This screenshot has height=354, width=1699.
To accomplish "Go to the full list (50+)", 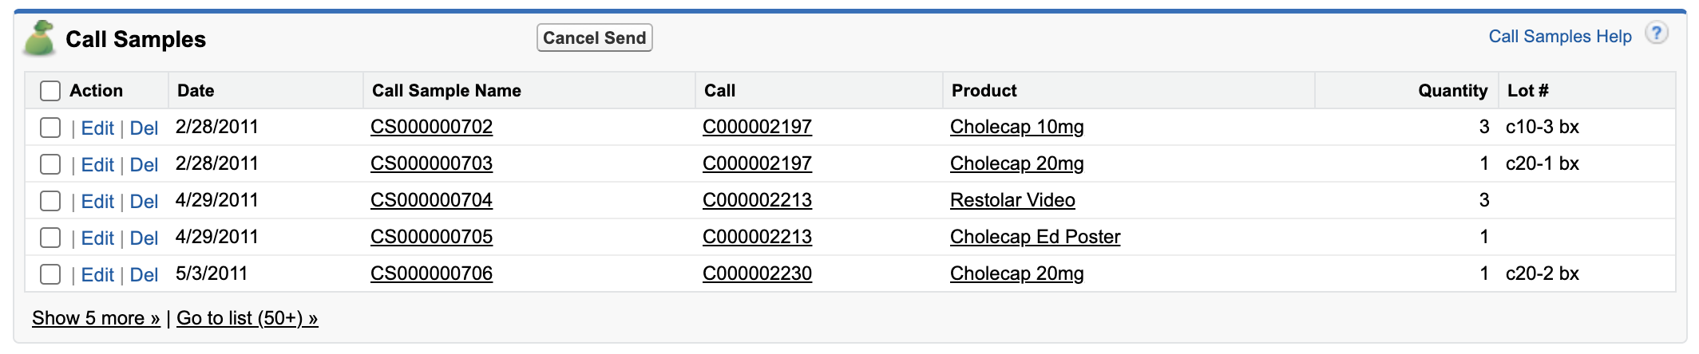I will tap(247, 318).
